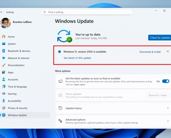The width and height of the screenshot is (171, 138).
Task: Click the search magnifier icon
Action: (x=45, y=12)
